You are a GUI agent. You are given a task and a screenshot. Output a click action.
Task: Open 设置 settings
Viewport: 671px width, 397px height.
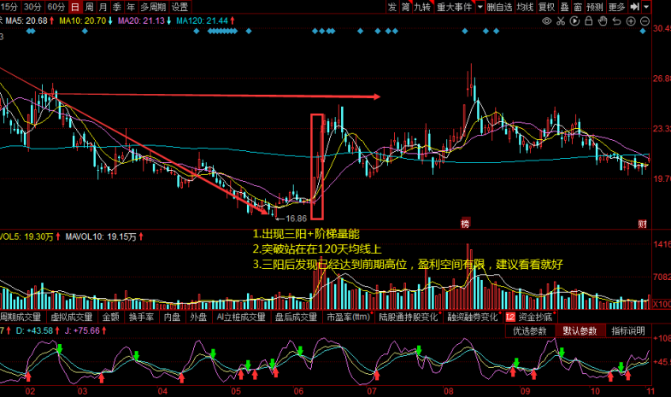point(180,7)
